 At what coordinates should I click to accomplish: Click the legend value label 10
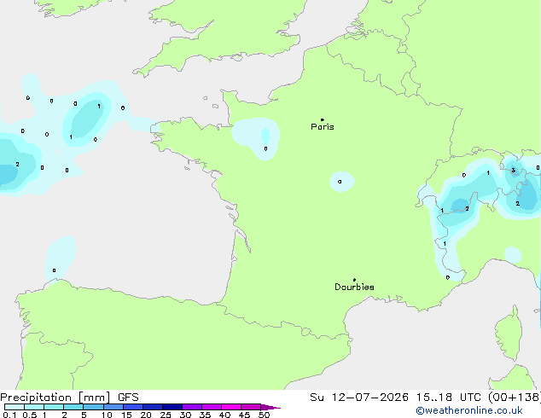click(107, 415)
